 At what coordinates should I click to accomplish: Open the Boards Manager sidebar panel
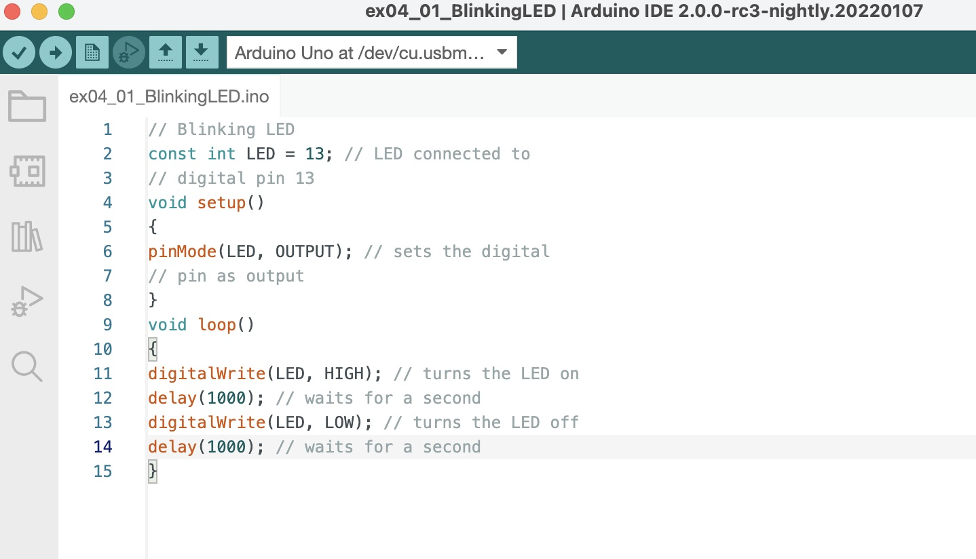pyautogui.click(x=27, y=172)
